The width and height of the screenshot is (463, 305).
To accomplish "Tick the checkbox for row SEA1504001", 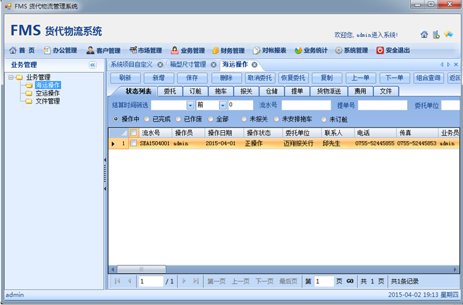I will (134, 143).
